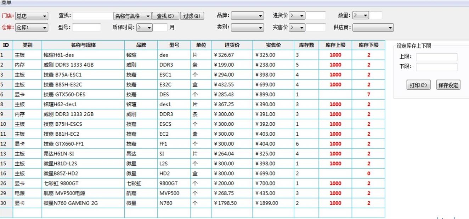This screenshot has width=469, height=219.
Task: Expand the 质保时间 operator dropdown
Action: coord(145,28)
